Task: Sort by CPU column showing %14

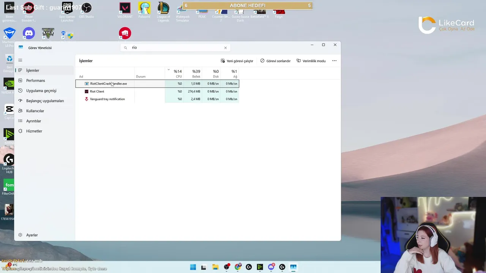Action: (x=174, y=74)
